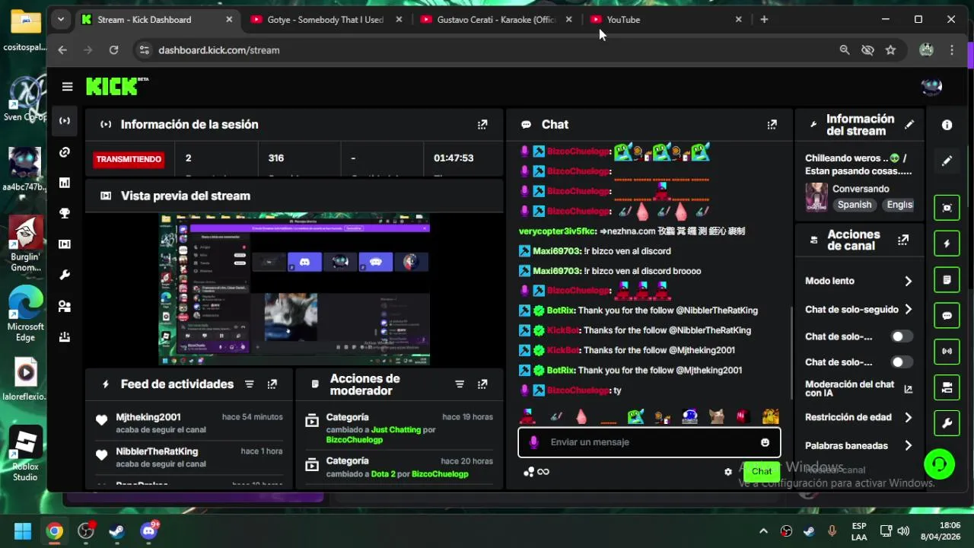Open chat settings gear icon
This screenshot has width=974, height=548.
[728, 472]
